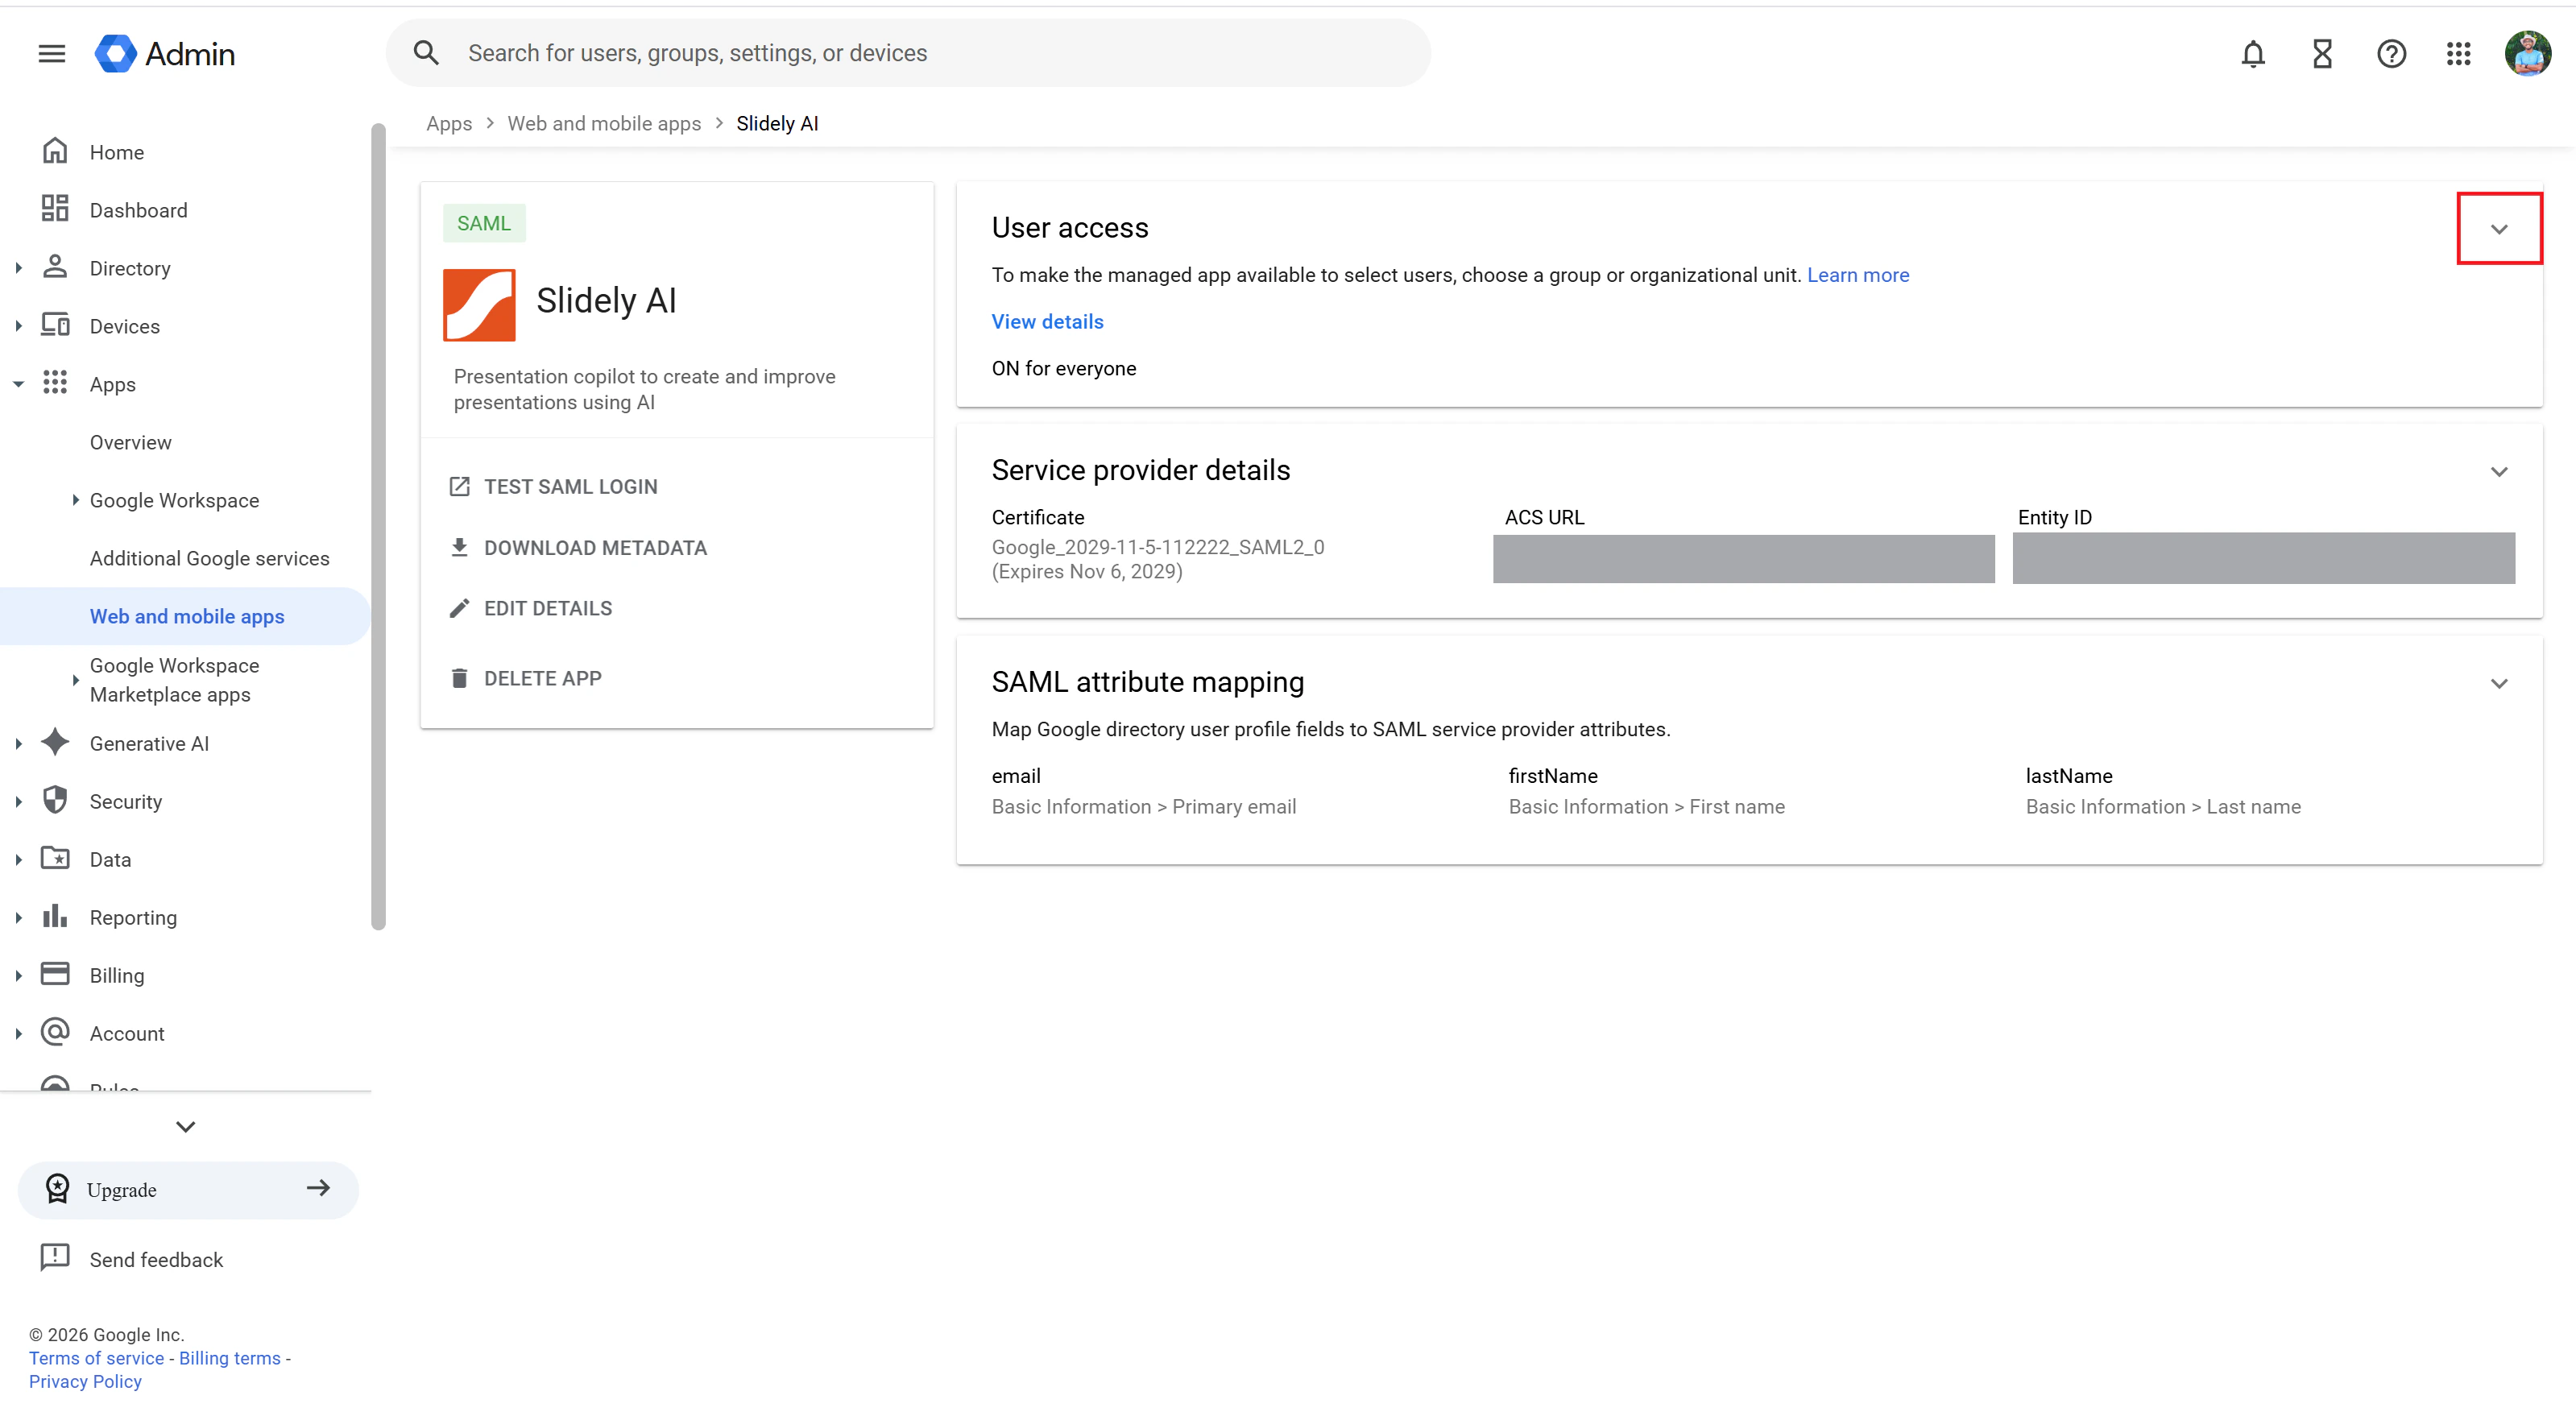Open the Learn more link
2576x1408 pixels.
click(x=1858, y=275)
